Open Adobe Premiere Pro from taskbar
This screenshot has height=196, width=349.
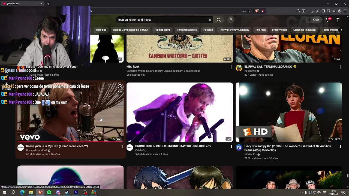[76, 192]
